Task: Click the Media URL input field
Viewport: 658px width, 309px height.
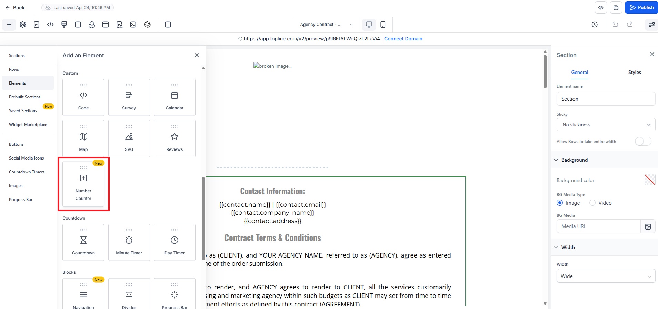Action: pos(598,226)
